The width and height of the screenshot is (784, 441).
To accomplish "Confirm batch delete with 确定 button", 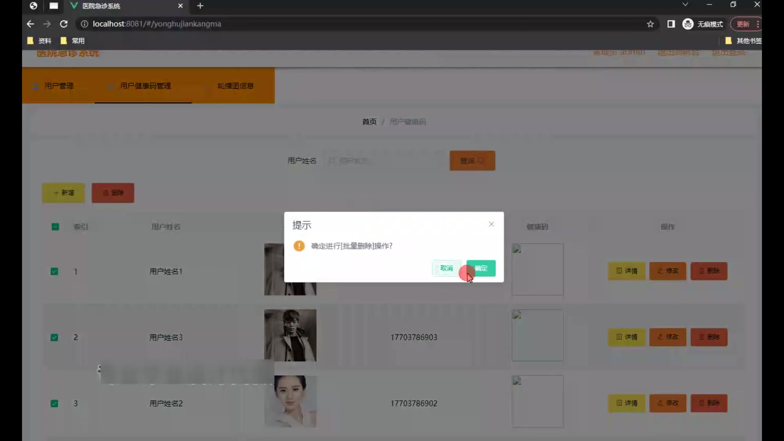I will [481, 268].
